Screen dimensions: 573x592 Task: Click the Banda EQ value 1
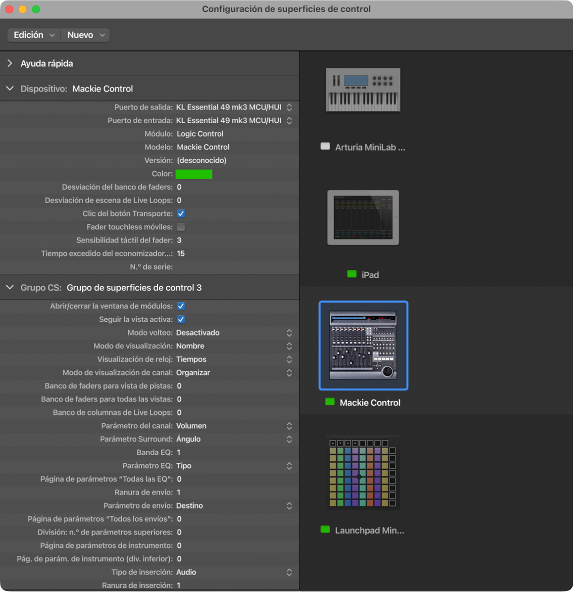[179, 452]
